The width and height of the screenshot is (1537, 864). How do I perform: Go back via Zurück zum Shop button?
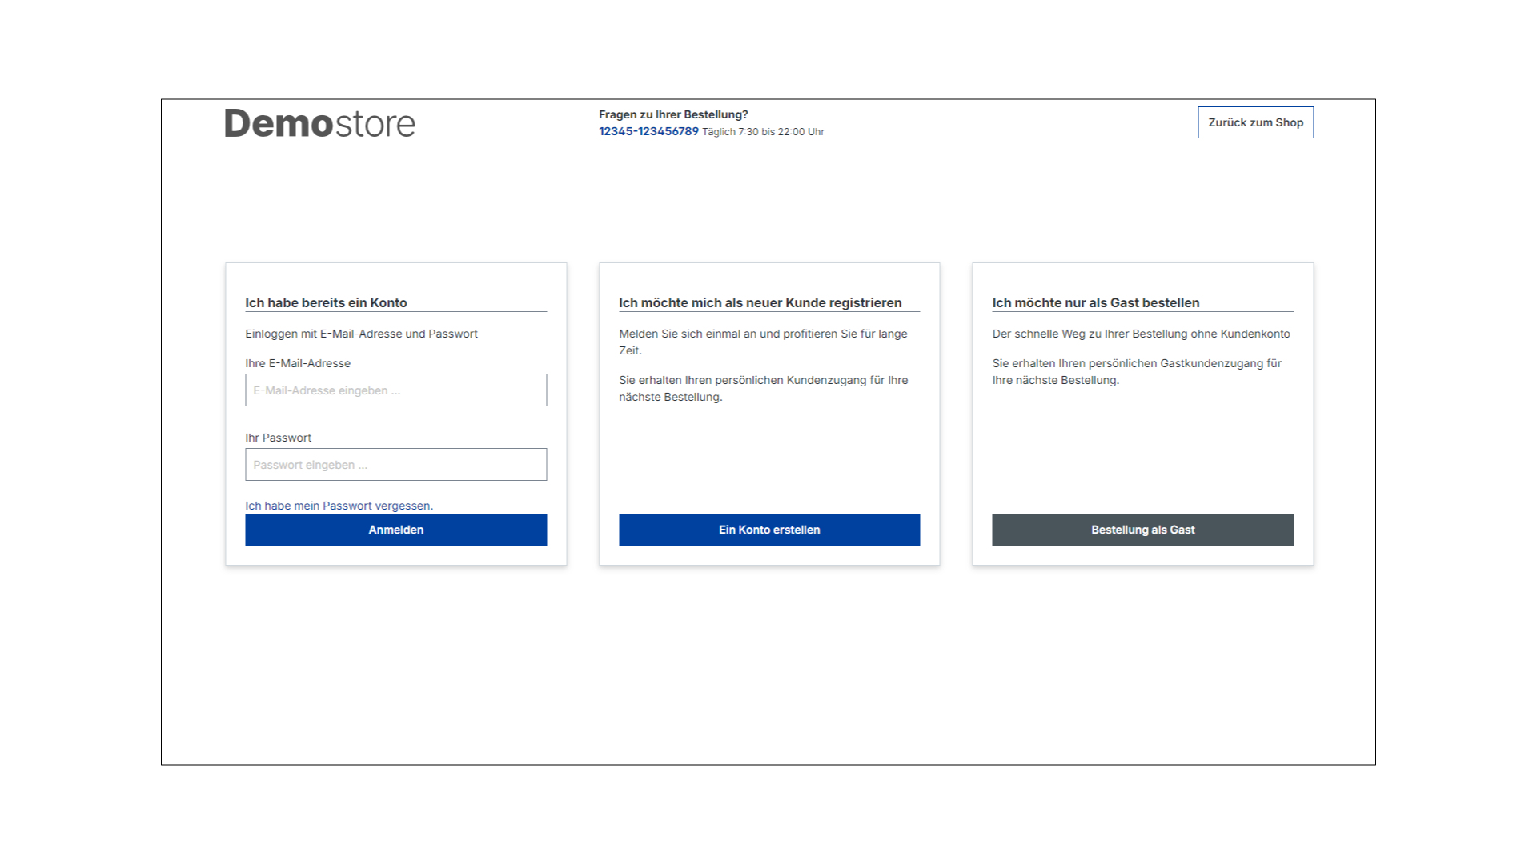pyautogui.click(x=1255, y=122)
